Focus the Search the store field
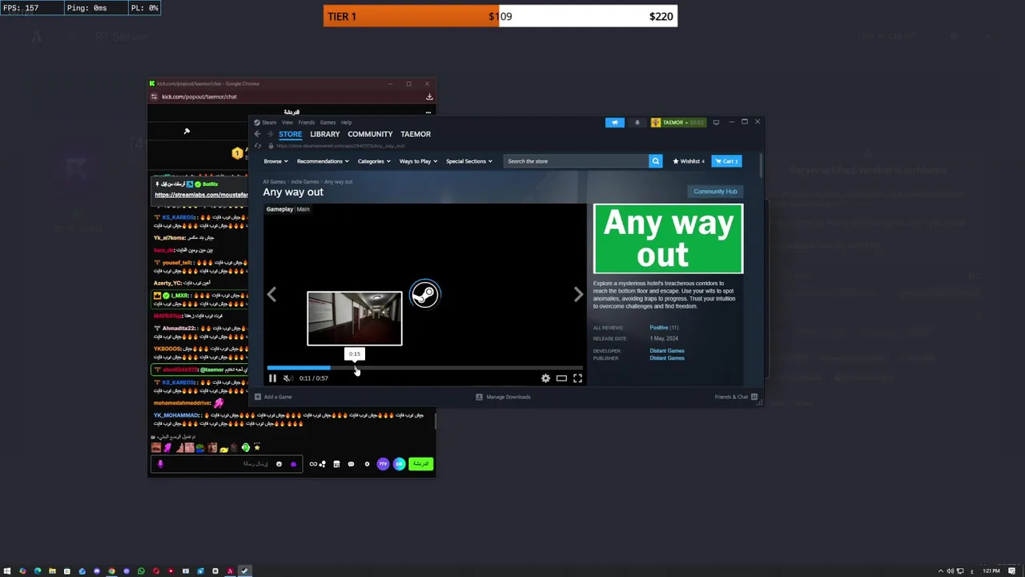This screenshot has height=577, width=1025. point(576,161)
